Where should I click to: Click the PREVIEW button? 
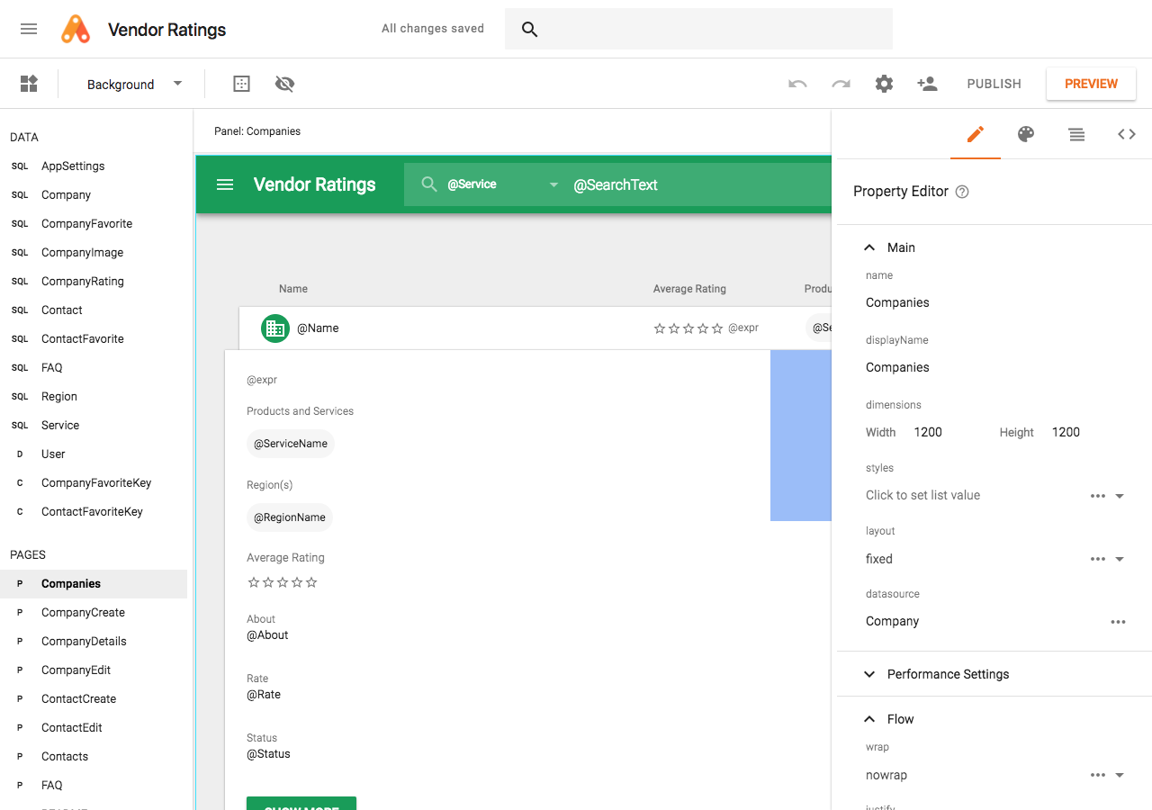coord(1091,84)
